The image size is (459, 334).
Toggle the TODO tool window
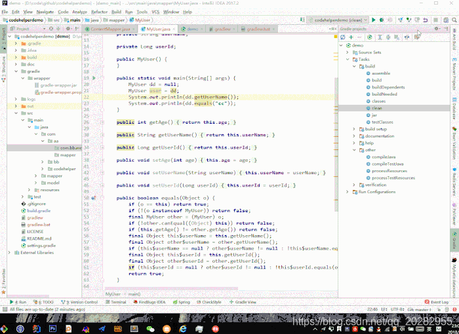click(43, 302)
